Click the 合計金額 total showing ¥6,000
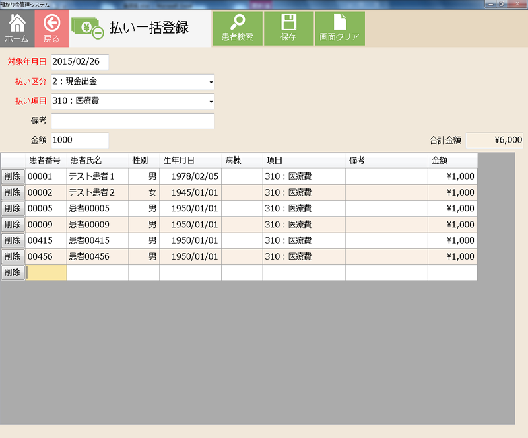Image resolution: width=528 pixels, height=438 pixels. point(494,140)
